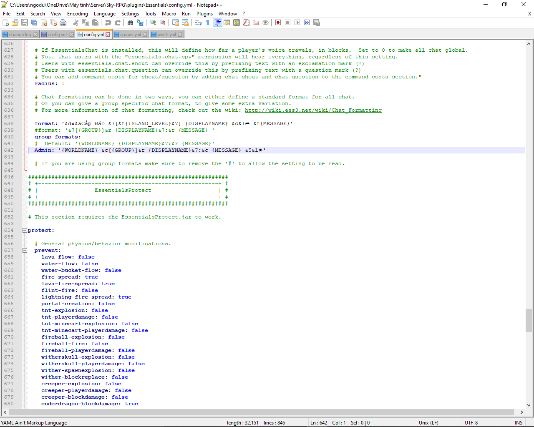Collapse the protect section fold marker
This screenshot has height=427, width=534.
[25, 230]
